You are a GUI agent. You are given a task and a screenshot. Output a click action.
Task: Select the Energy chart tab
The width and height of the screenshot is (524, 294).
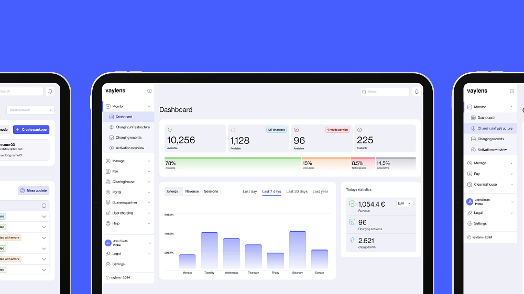[173, 191]
